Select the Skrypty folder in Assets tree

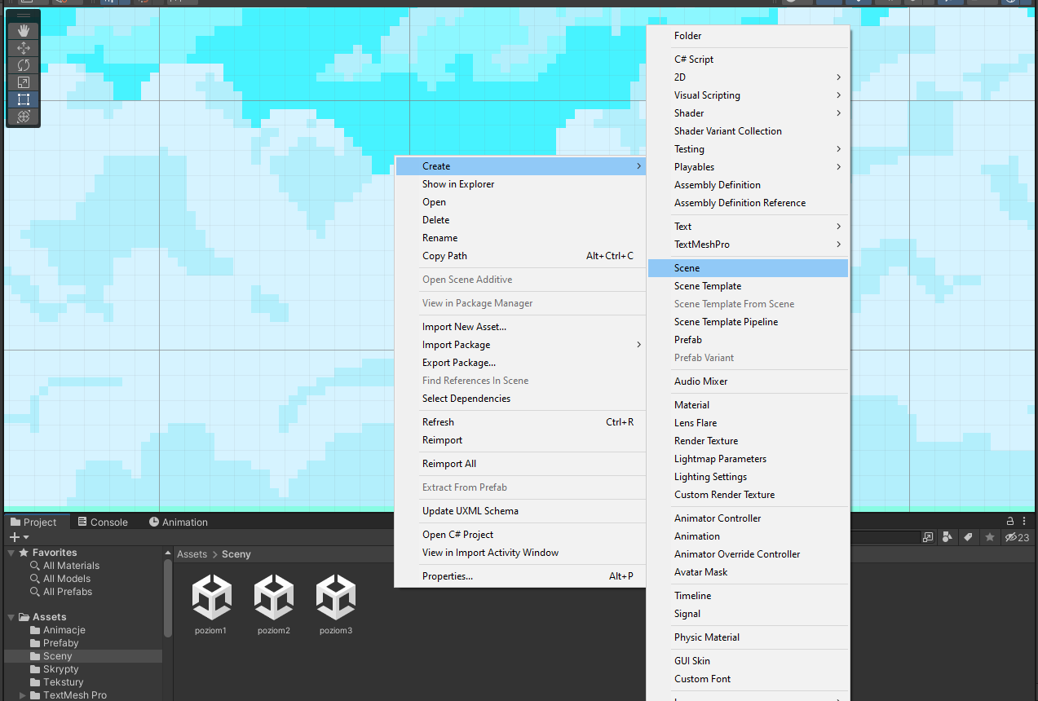tap(60, 669)
